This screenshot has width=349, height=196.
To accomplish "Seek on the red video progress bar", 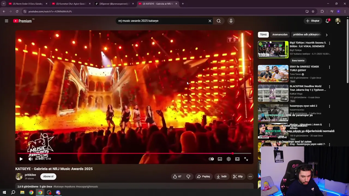I will tap(134, 154).
